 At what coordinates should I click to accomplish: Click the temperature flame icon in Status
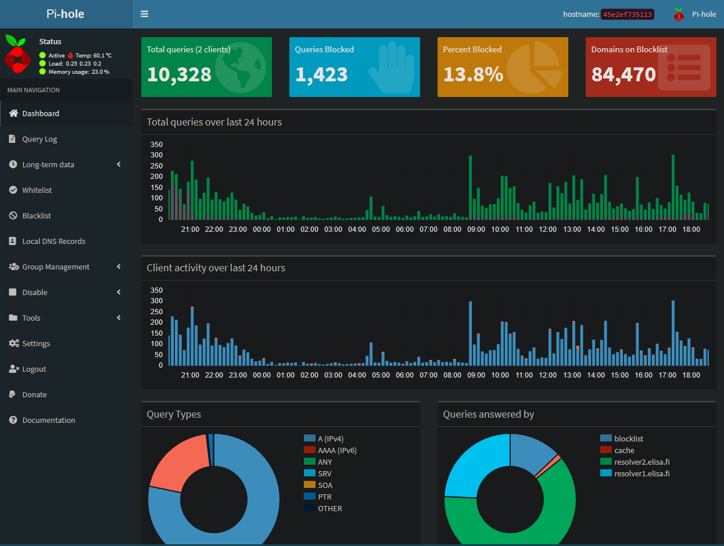click(x=70, y=55)
